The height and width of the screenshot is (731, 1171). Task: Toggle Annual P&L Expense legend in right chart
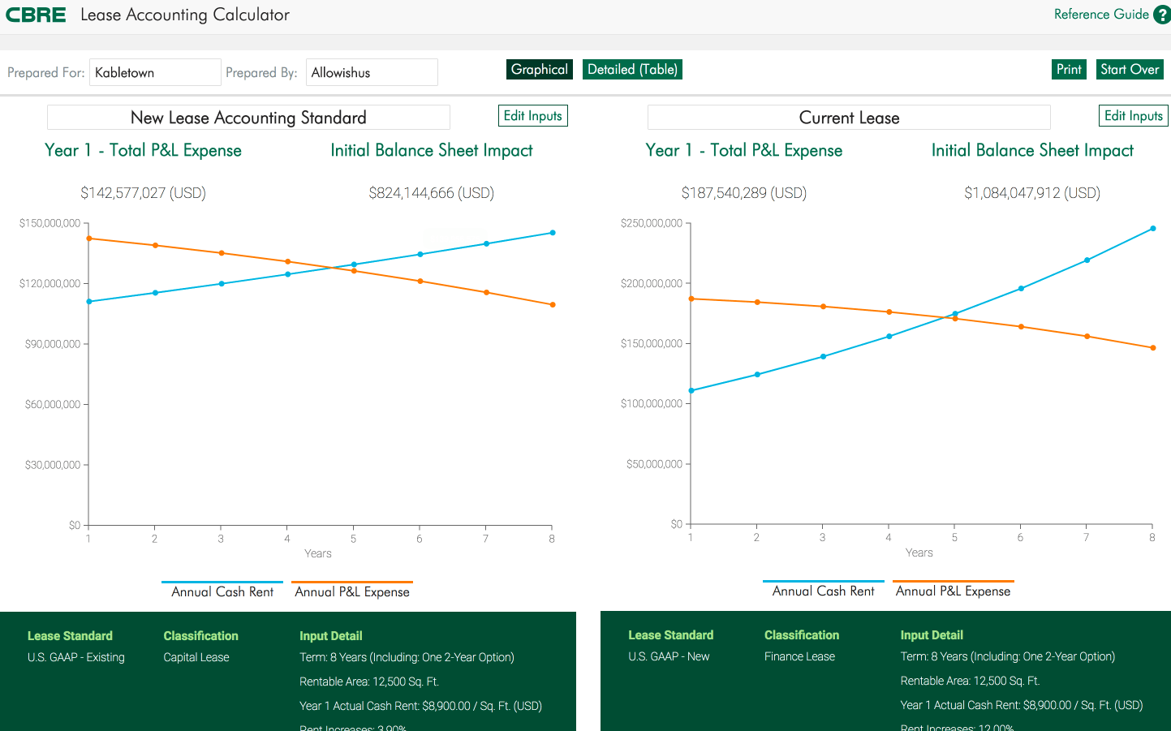pyautogui.click(x=953, y=591)
